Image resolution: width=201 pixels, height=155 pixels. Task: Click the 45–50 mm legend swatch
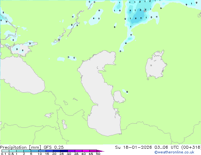click(93, 151)
